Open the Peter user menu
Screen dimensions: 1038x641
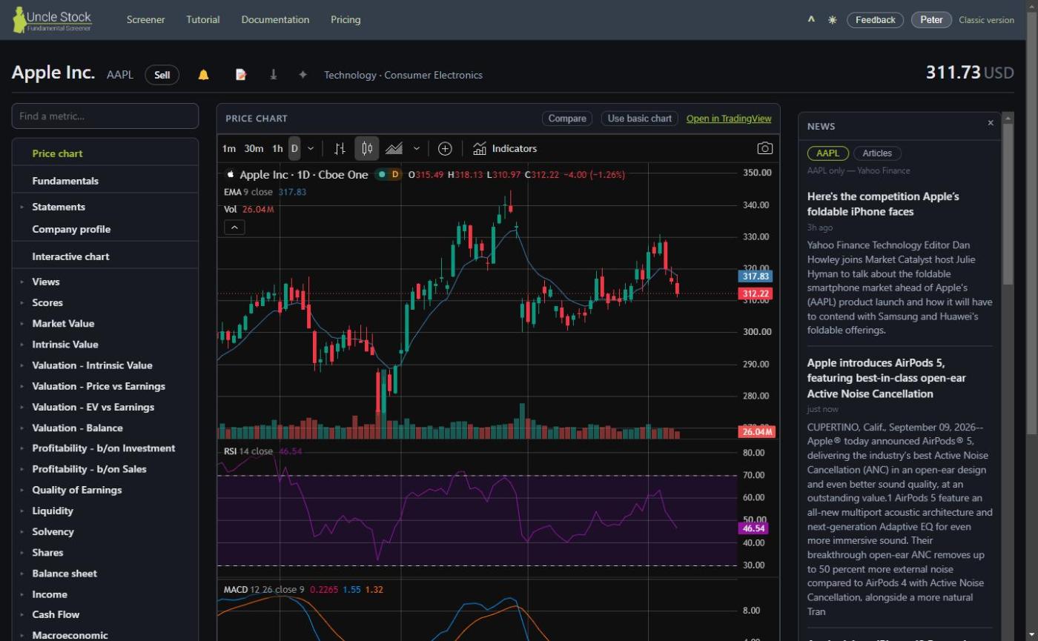coord(931,20)
